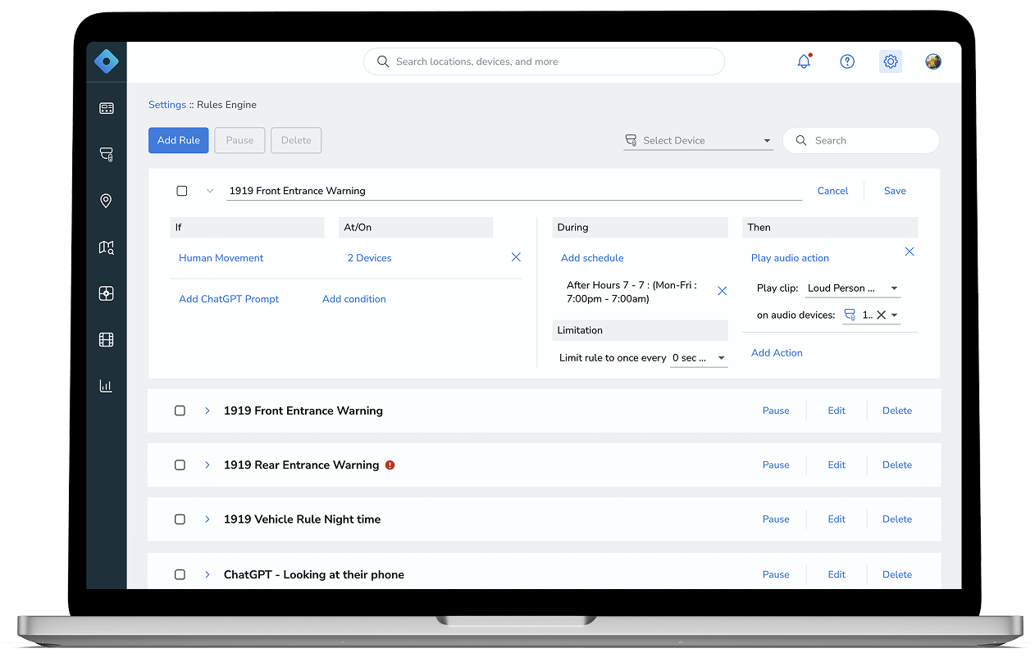
Task: Focus the top search locations and devices field
Action: [x=544, y=61]
